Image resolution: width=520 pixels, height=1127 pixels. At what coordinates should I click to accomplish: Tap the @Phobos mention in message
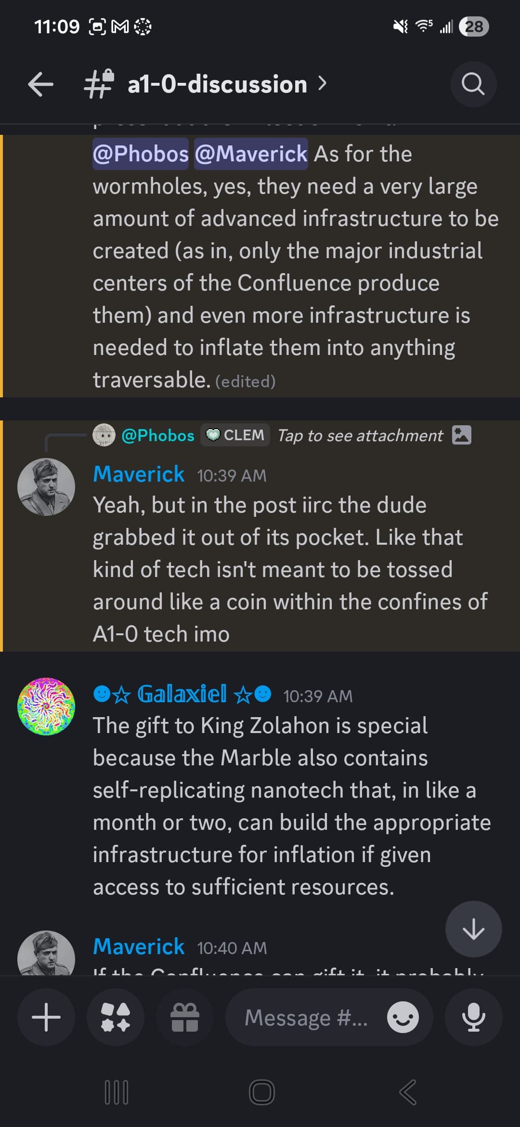141,154
